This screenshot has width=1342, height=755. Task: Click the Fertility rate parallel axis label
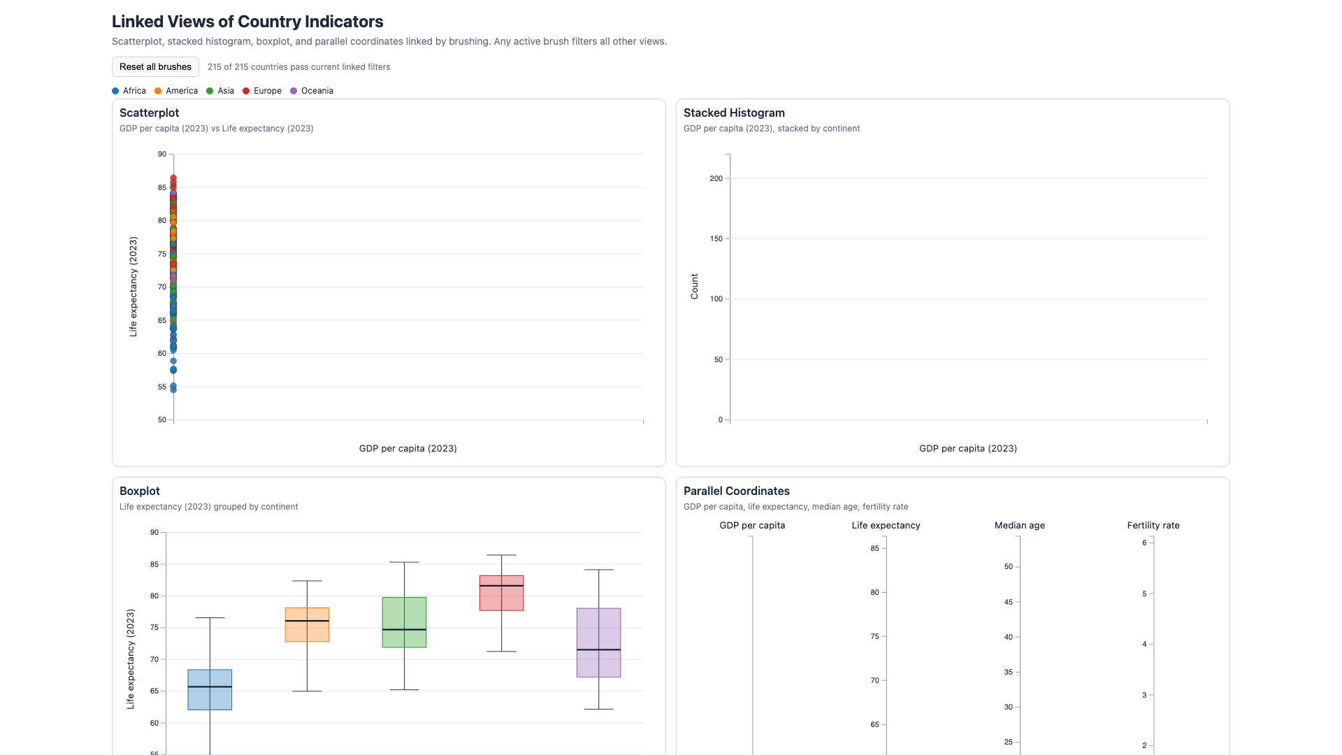pyautogui.click(x=1153, y=525)
